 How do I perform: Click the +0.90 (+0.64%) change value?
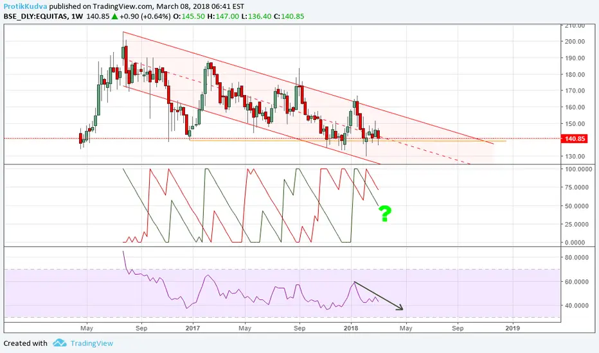[x=145, y=17]
